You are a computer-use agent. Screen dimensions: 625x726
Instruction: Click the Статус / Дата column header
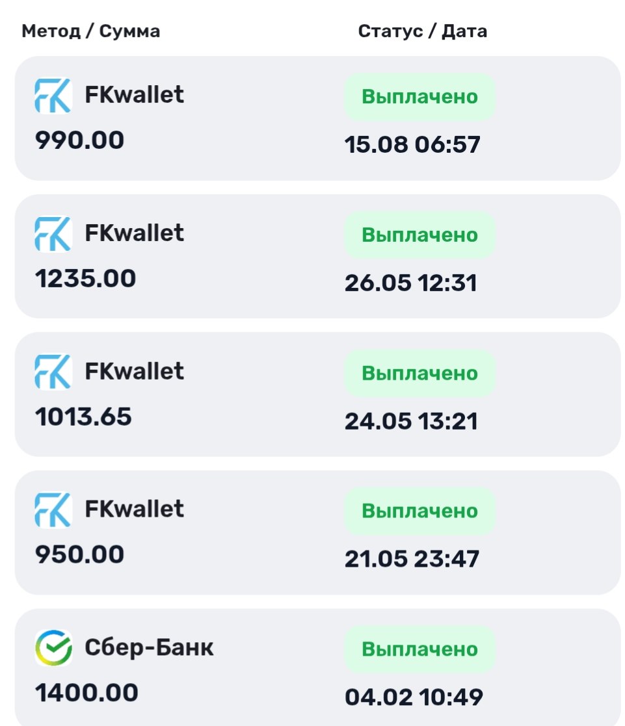pyautogui.click(x=423, y=31)
